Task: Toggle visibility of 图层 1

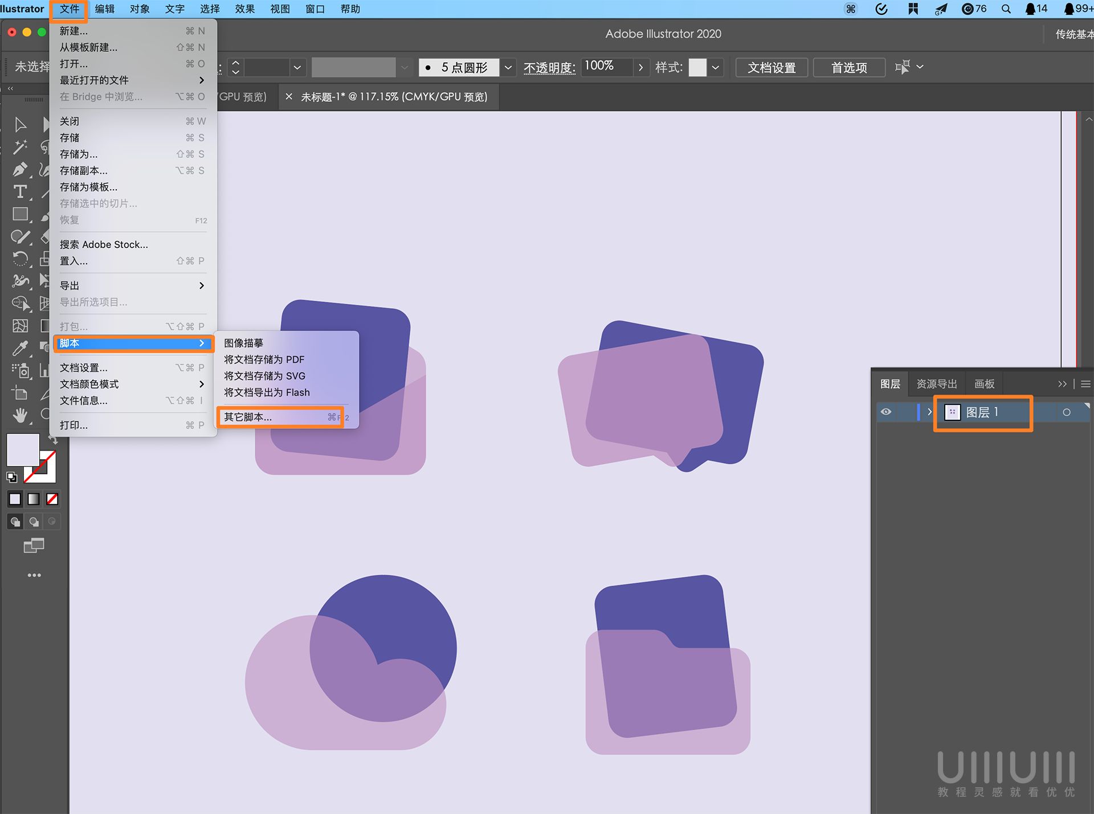Action: tap(886, 412)
